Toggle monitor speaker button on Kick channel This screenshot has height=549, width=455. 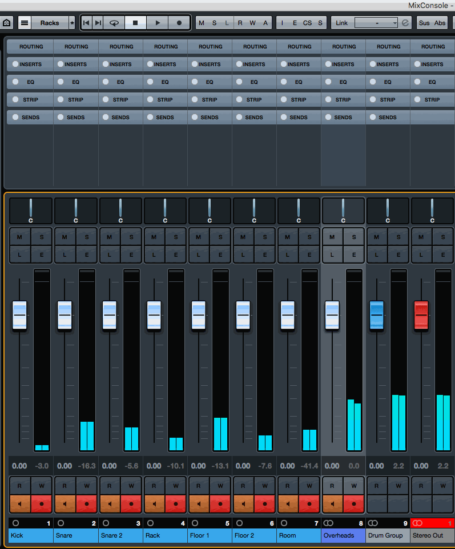(20, 504)
